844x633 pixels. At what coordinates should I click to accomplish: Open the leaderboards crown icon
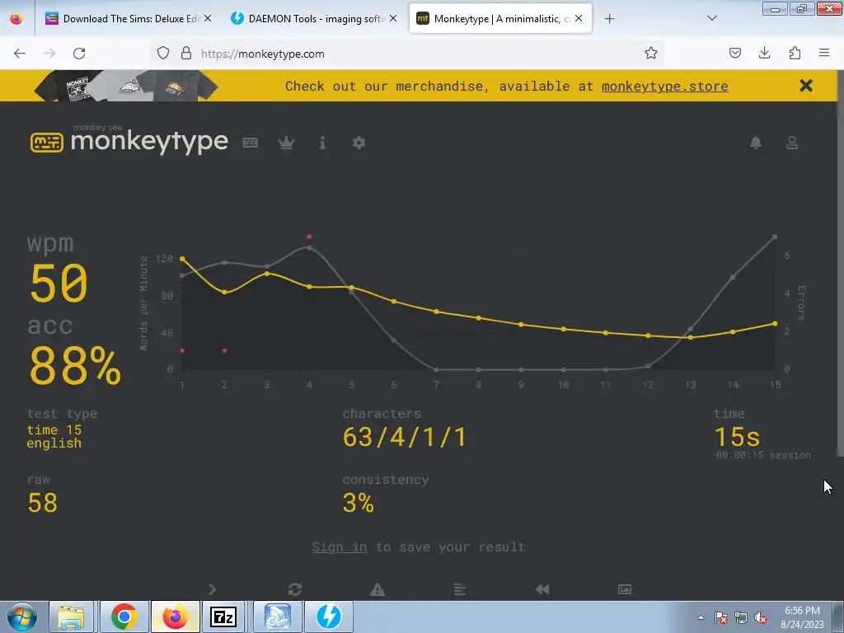(x=286, y=143)
